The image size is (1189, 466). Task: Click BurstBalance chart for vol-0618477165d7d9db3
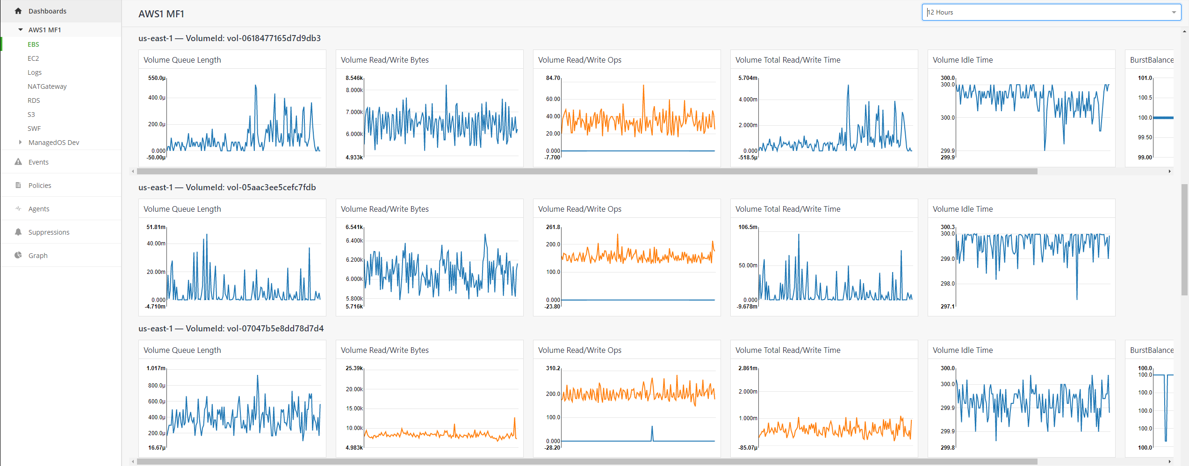(1150, 108)
